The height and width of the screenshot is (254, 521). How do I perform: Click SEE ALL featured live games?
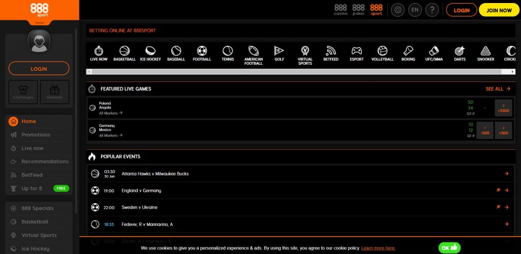pyautogui.click(x=498, y=89)
